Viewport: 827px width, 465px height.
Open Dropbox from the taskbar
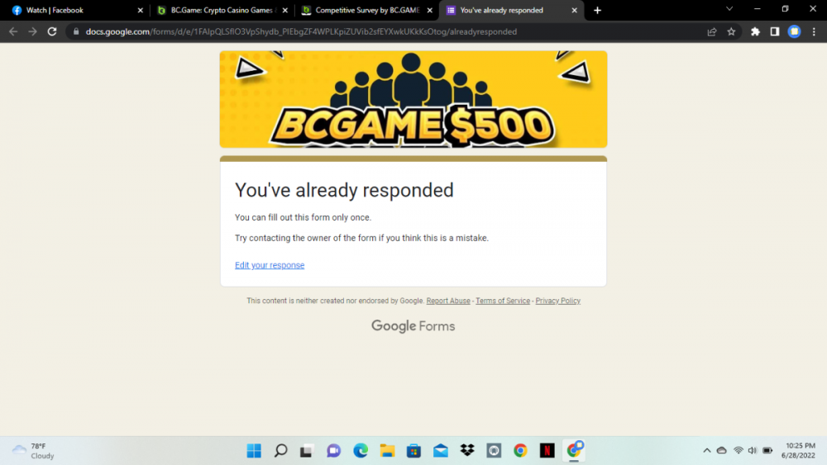click(x=467, y=451)
